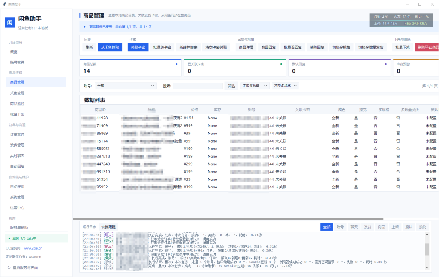Screen dimensions: 439x277
Task: Click the 服务 3/3 运行中 status
Action: 36,238
